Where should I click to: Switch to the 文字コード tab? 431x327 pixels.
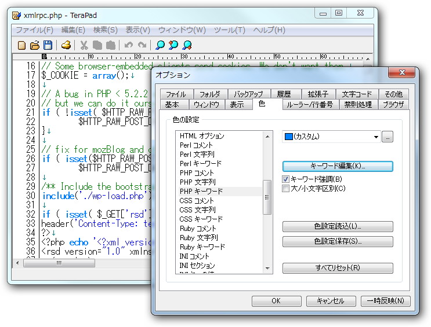pos(357,94)
